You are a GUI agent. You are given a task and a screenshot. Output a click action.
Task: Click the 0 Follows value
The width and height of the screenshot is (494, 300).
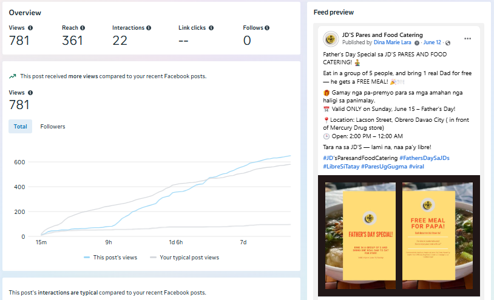tap(247, 41)
